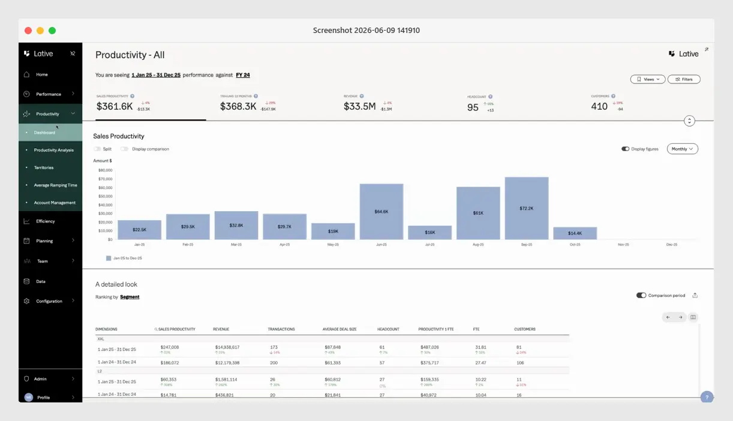Click the export icon beside Comparison period
The width and height of the screenshot is (733, 421).
click(695, 295)
